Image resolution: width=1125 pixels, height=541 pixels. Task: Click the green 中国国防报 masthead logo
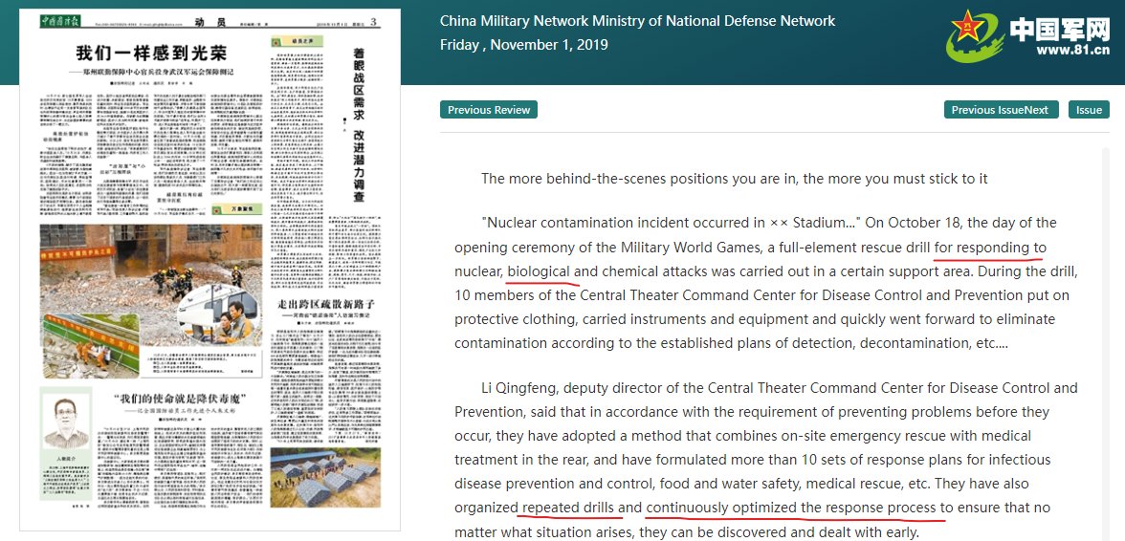coord(61,21)
